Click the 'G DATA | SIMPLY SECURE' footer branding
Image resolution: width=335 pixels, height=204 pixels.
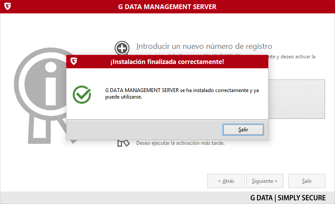click(x=288, y=198)
